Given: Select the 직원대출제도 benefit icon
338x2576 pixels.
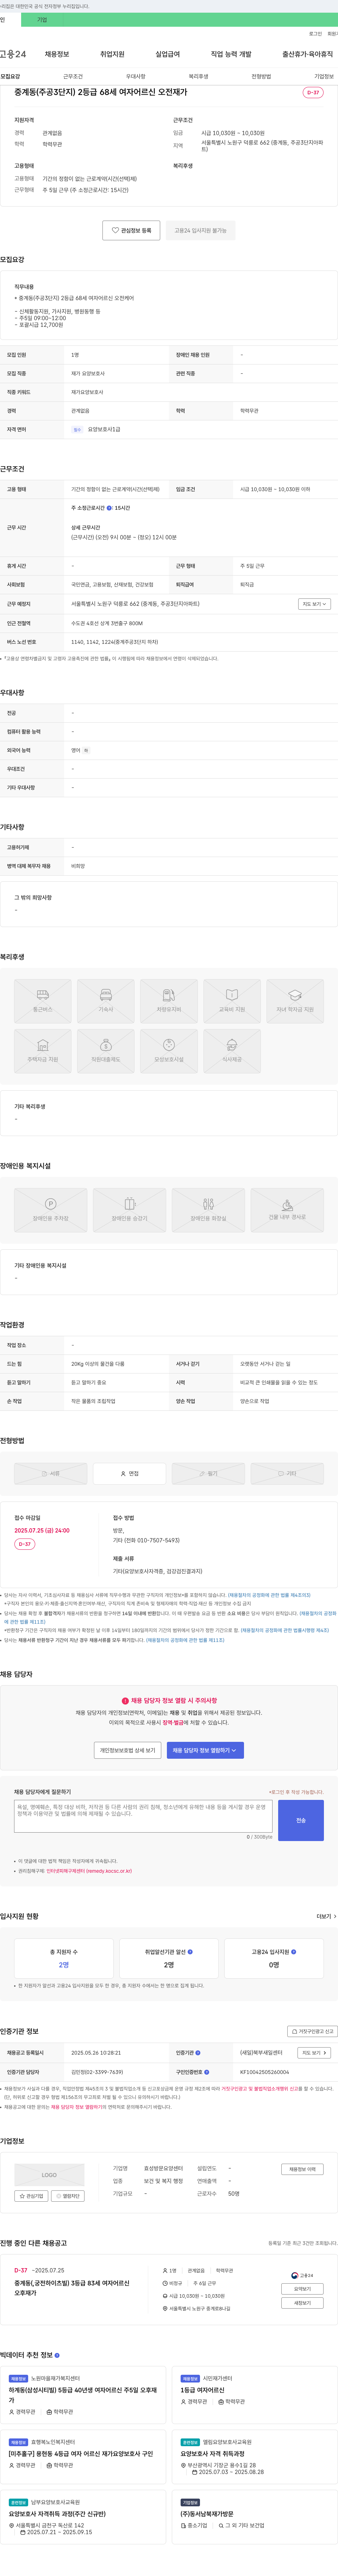Looking at the screenshot, I should click(106, 1050).
